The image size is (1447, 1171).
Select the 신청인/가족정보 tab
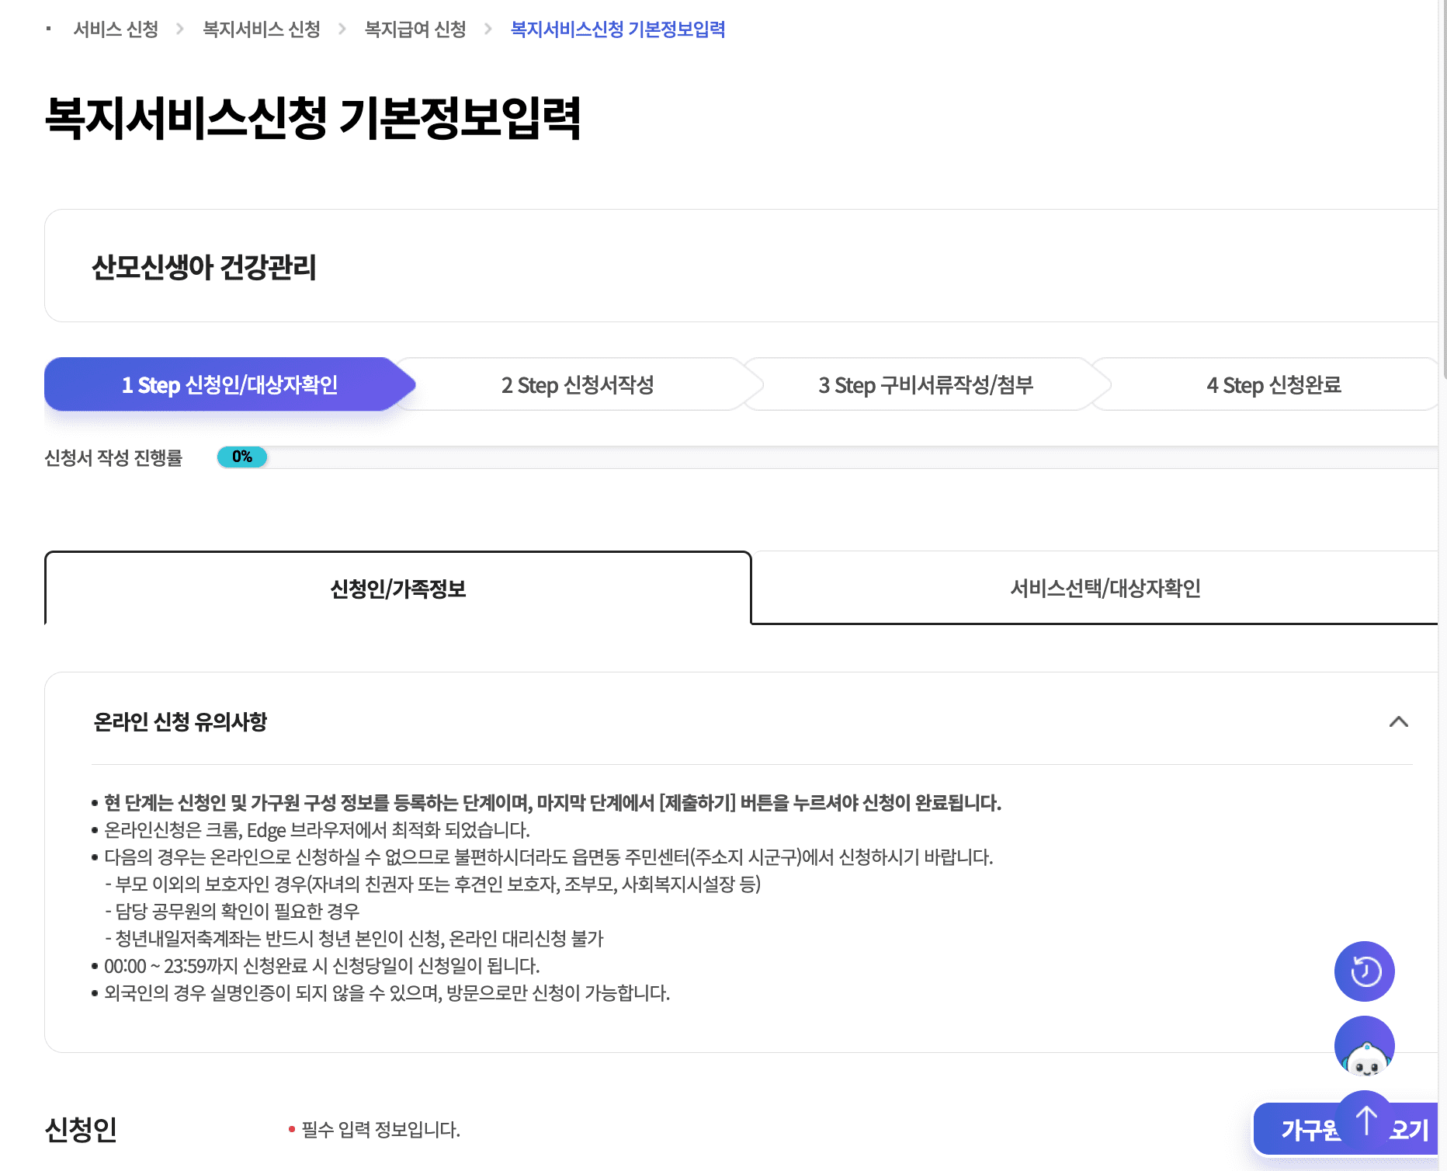[x=397, y=589]
